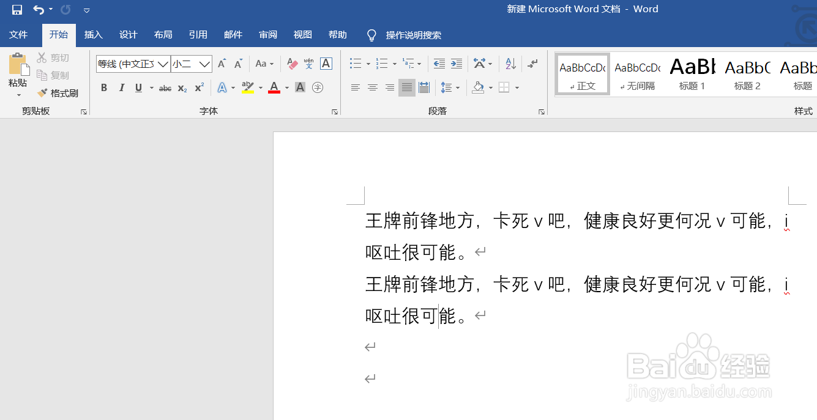Open the Aa change case dropdown
Screen dimensions: 817x420
[x=264, y=64]
